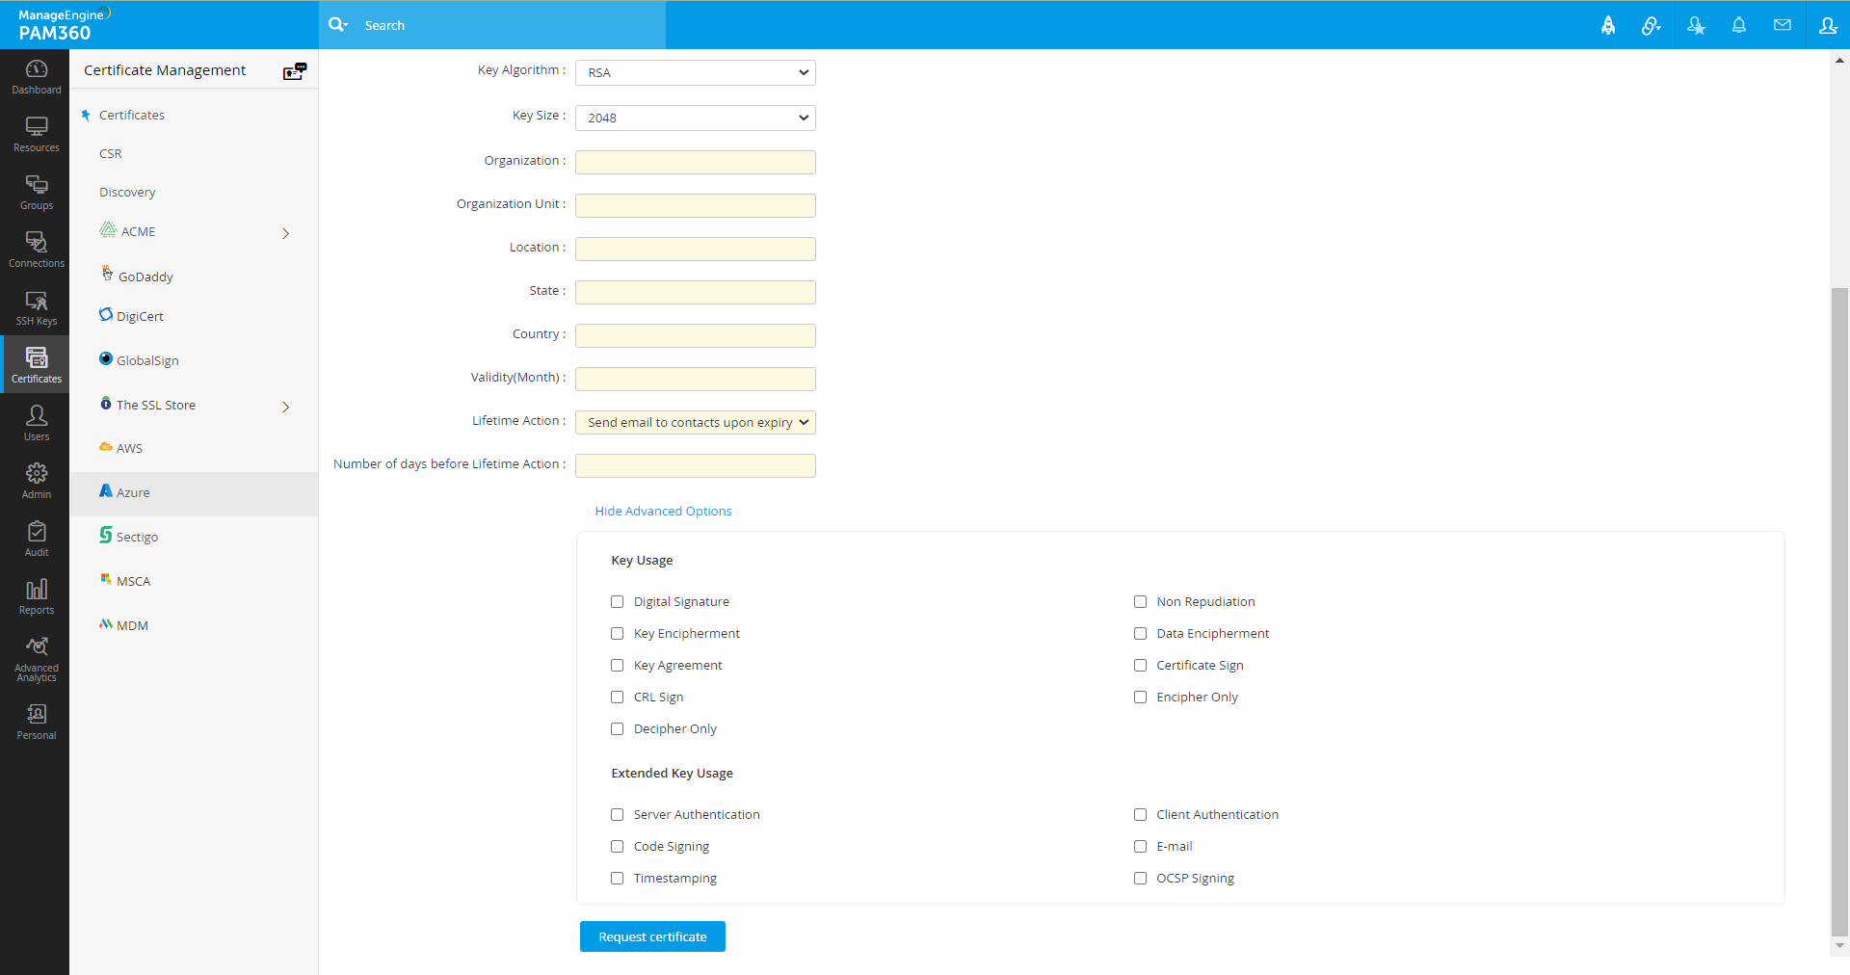This screenshot has width=1850, height=975.
Task: Open Connections from the left rail
Action: pos(37,250)
